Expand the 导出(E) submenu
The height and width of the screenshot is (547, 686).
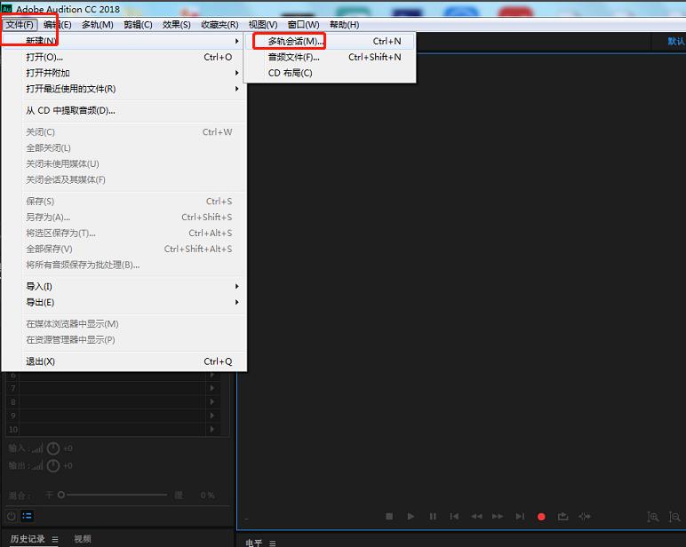pos(124,302)
